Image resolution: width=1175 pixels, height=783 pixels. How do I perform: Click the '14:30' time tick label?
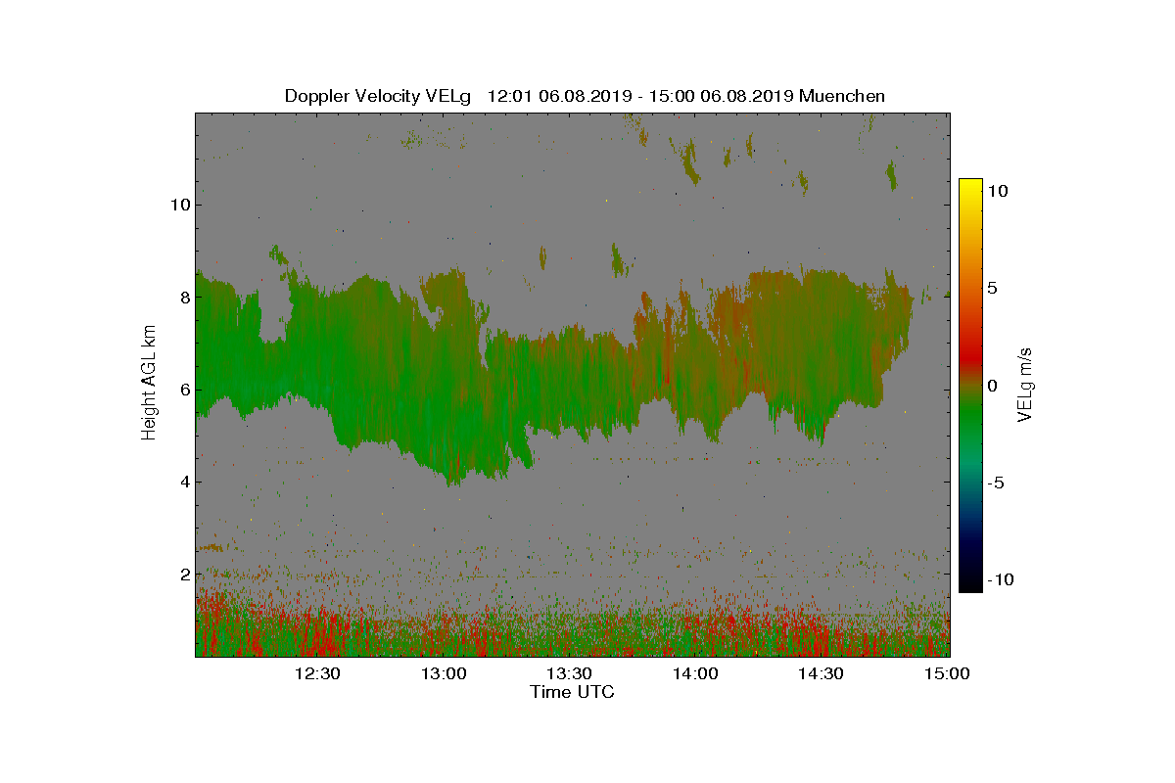tap(821, 673)
